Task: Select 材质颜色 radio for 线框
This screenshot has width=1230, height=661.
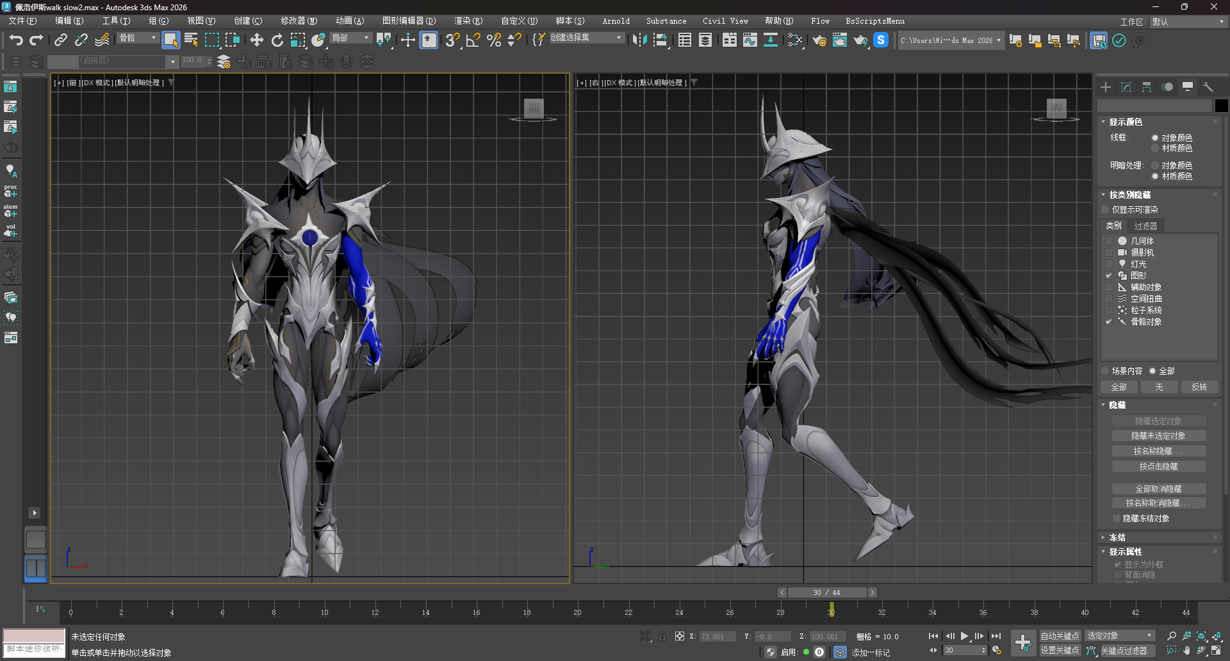Action: [1155, 148]
